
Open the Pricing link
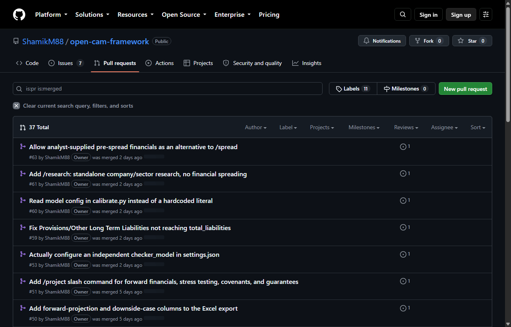point(269,14)
